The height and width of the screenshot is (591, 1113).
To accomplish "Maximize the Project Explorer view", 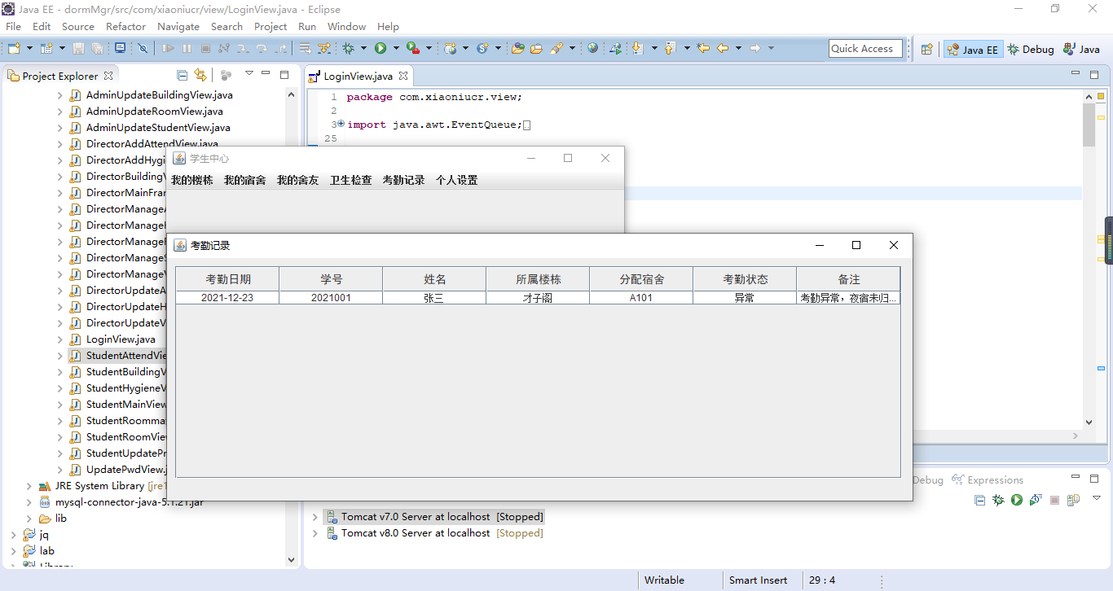I will [284, 75].
